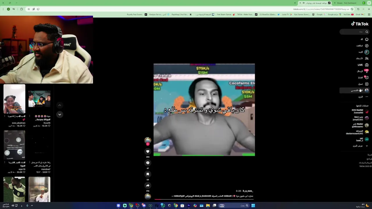Open the ituua18 video thumbnail
The height and width of the screenshot is (209, 372).
(x=39, y=99)
